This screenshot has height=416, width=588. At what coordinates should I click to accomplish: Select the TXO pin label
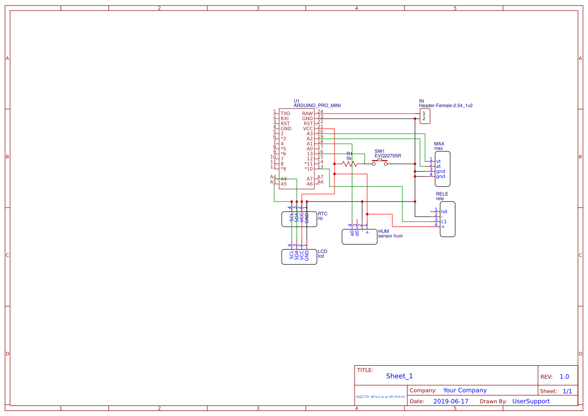click(x=285, y=114)
